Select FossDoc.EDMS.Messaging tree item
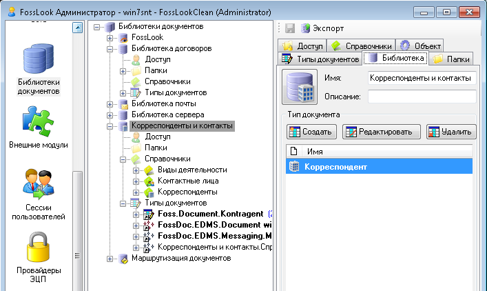Screen dimensions: 487x291 [x=215, y=236]
